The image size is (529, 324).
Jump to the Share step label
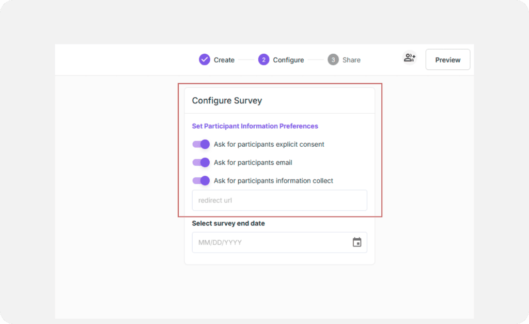coord(351,60)
